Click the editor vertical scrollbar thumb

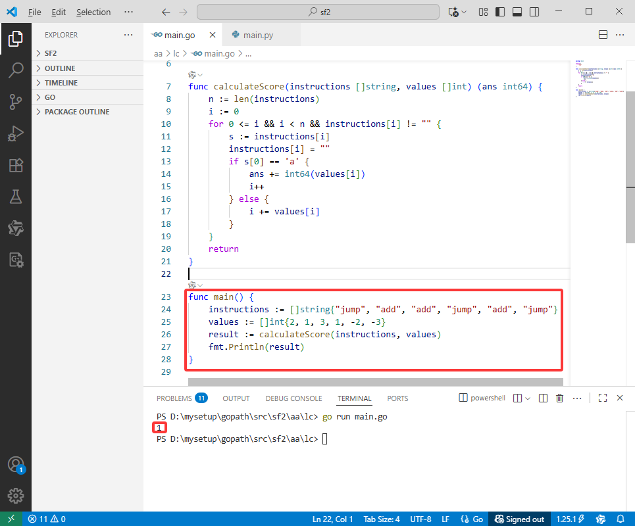point(630,167)
